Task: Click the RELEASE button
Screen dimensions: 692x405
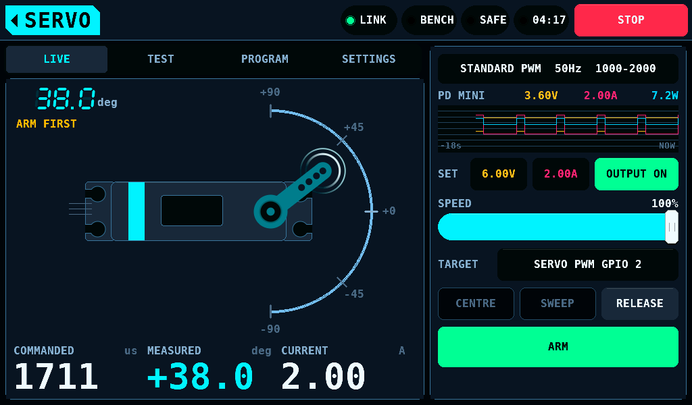Action: [640, 304]
